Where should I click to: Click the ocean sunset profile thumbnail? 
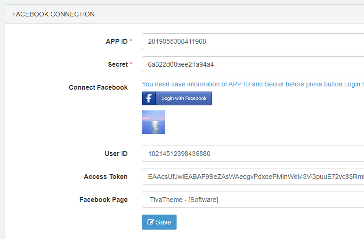(154, 122)
